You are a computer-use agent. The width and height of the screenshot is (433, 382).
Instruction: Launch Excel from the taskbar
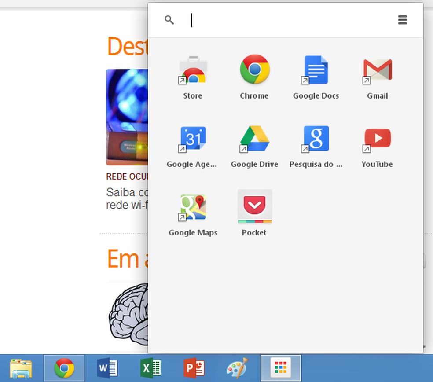click(x=150, y=367)
